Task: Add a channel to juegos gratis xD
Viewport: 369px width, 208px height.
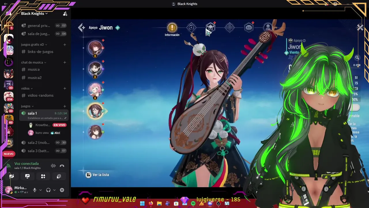Action: (x=65, y=44)
